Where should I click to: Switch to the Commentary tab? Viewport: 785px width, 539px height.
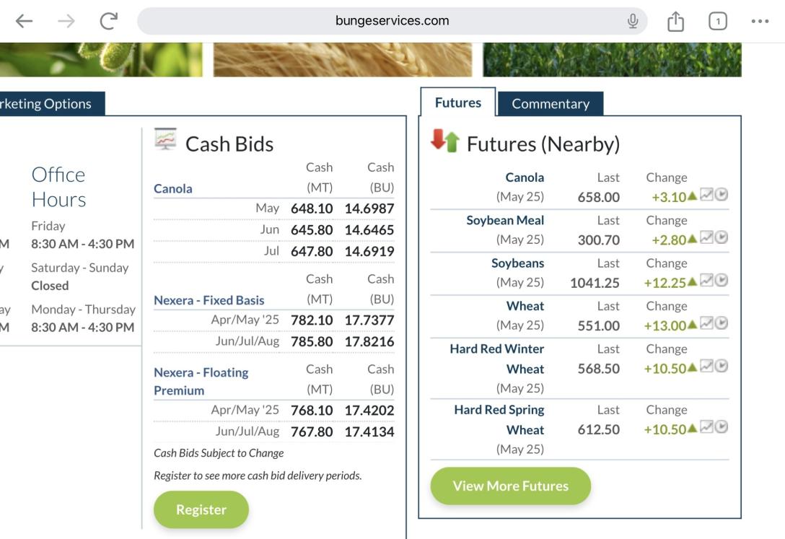550,104
